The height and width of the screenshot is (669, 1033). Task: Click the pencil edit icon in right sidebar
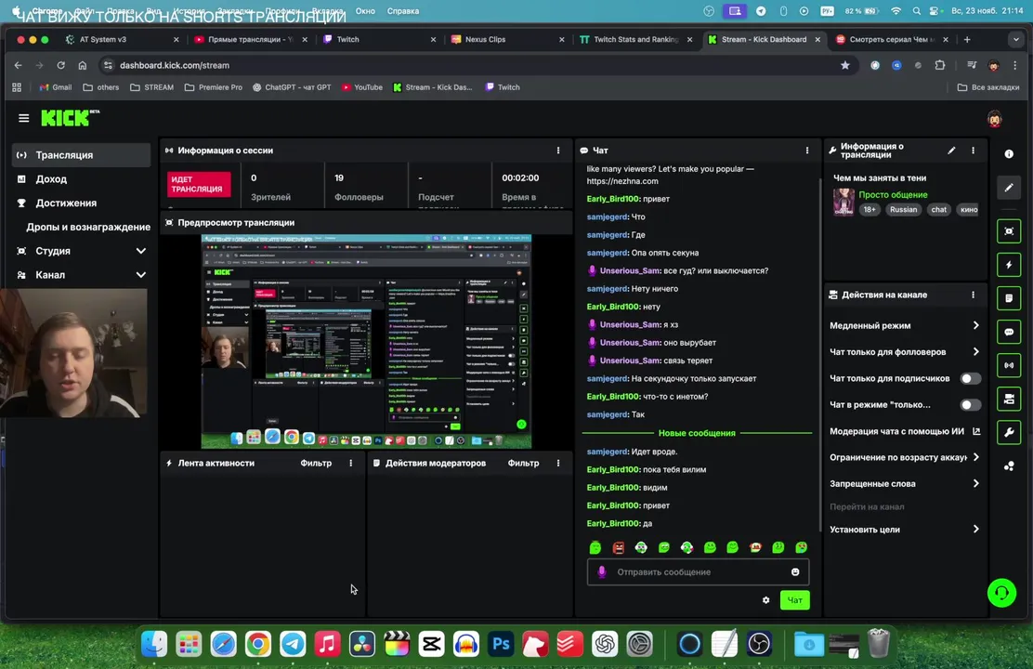pyautogui.click(x=1009, y=188)
